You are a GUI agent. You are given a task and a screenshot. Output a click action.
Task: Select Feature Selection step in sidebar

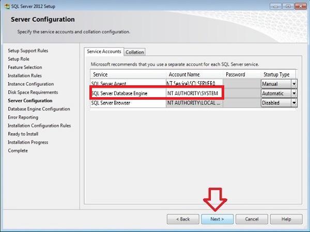(x=25, y=67)
